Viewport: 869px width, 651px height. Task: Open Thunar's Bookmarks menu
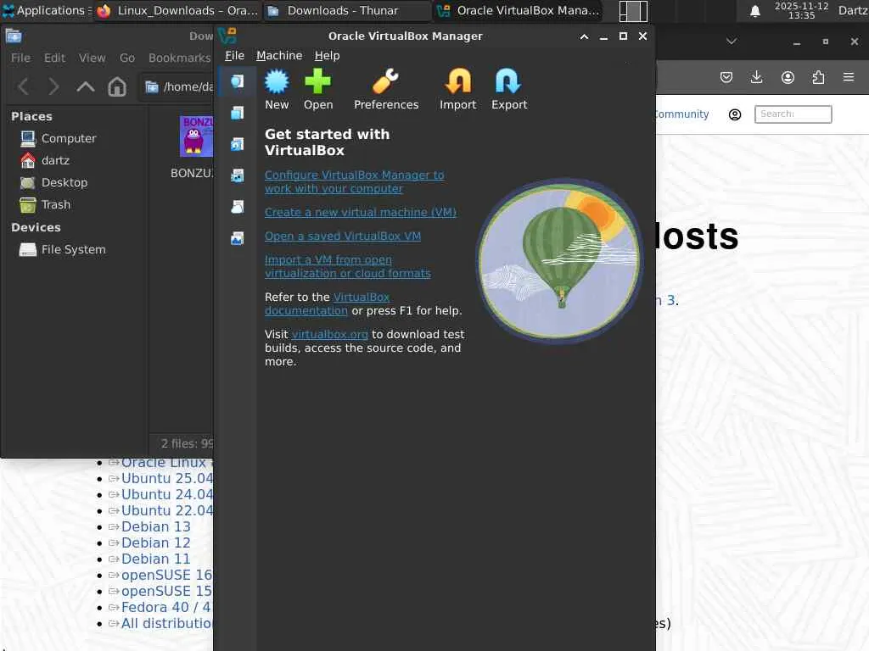180,58
